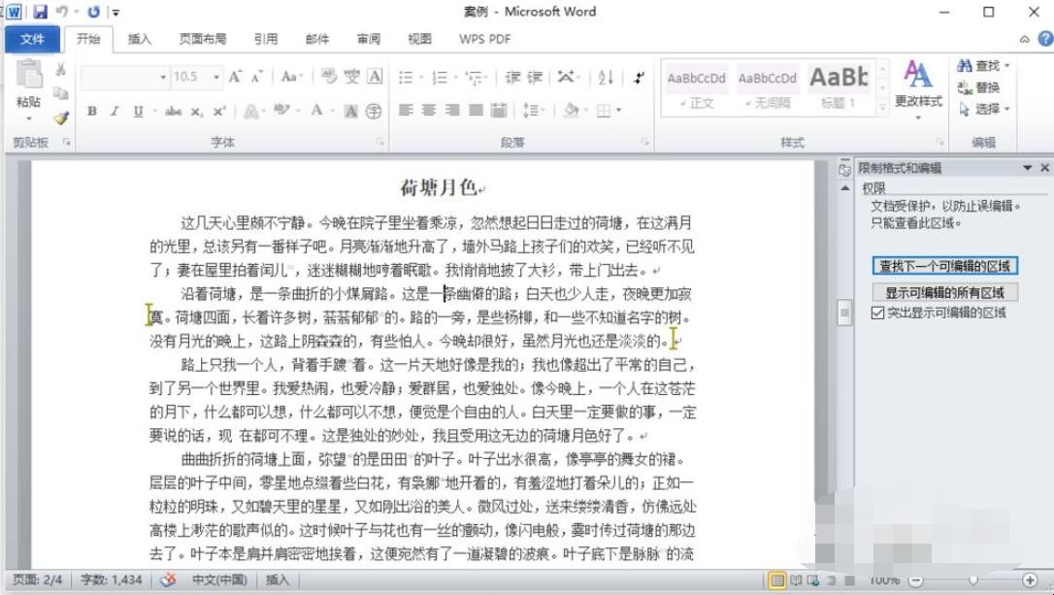Switch to the Insert tab
Screen dimensions: 1054x595
point(140,39)
